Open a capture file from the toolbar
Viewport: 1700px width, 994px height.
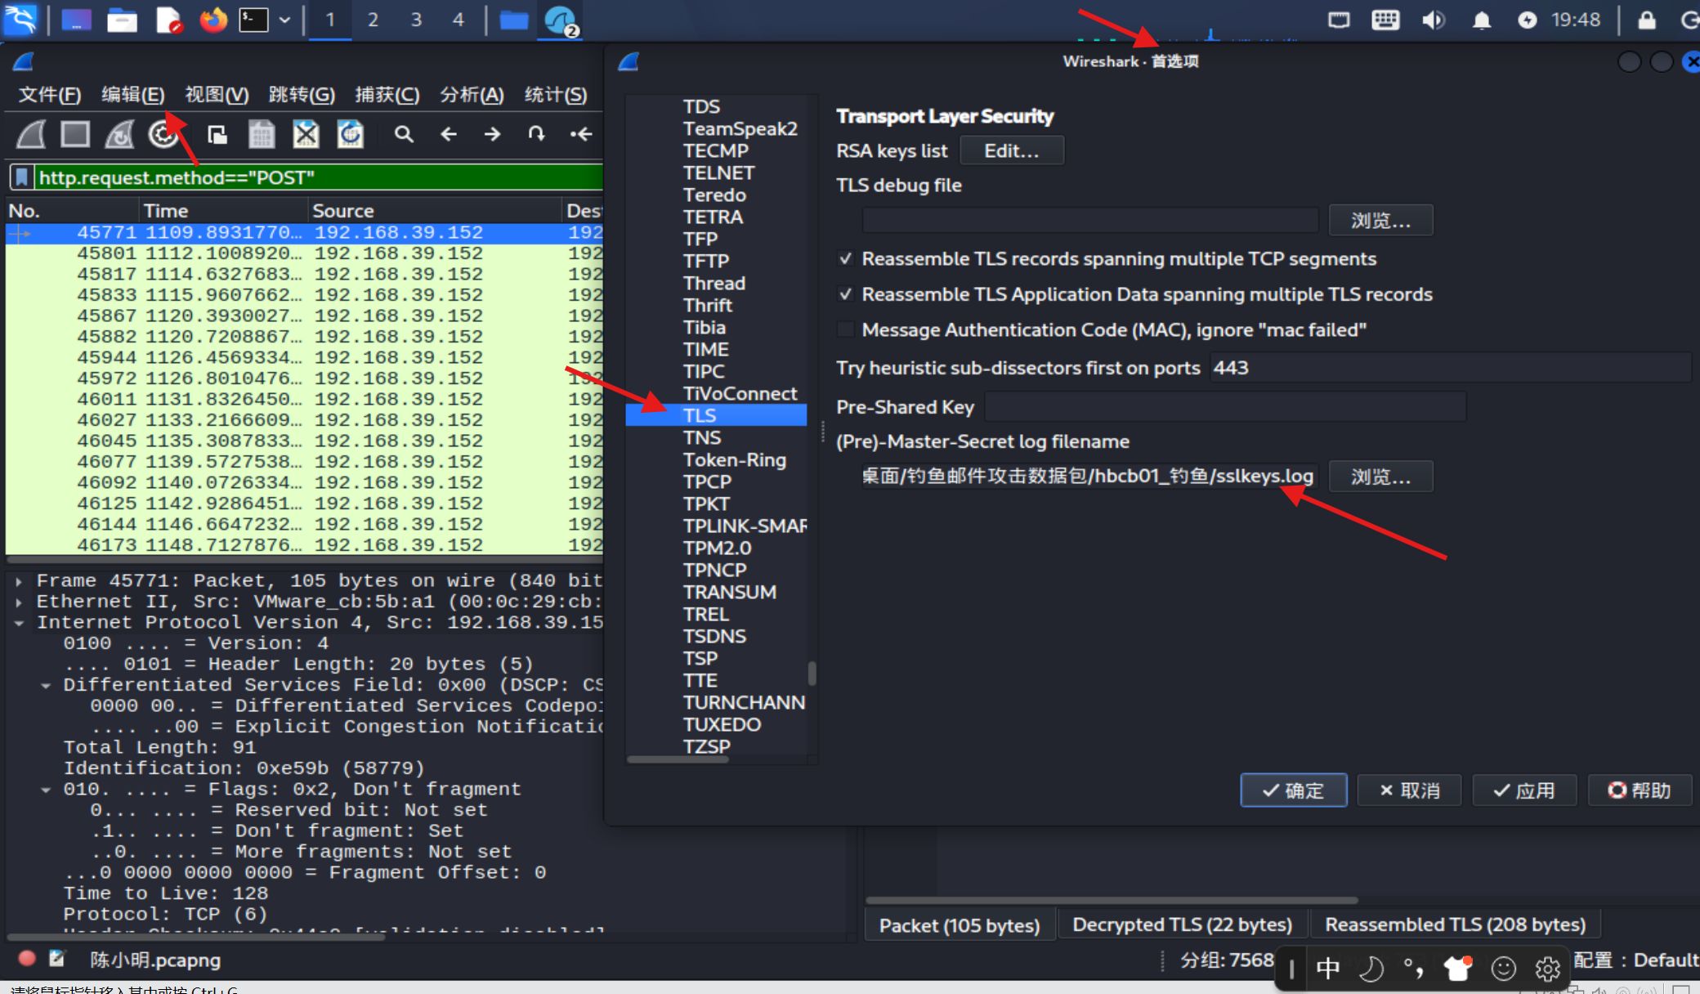(217, 134)
